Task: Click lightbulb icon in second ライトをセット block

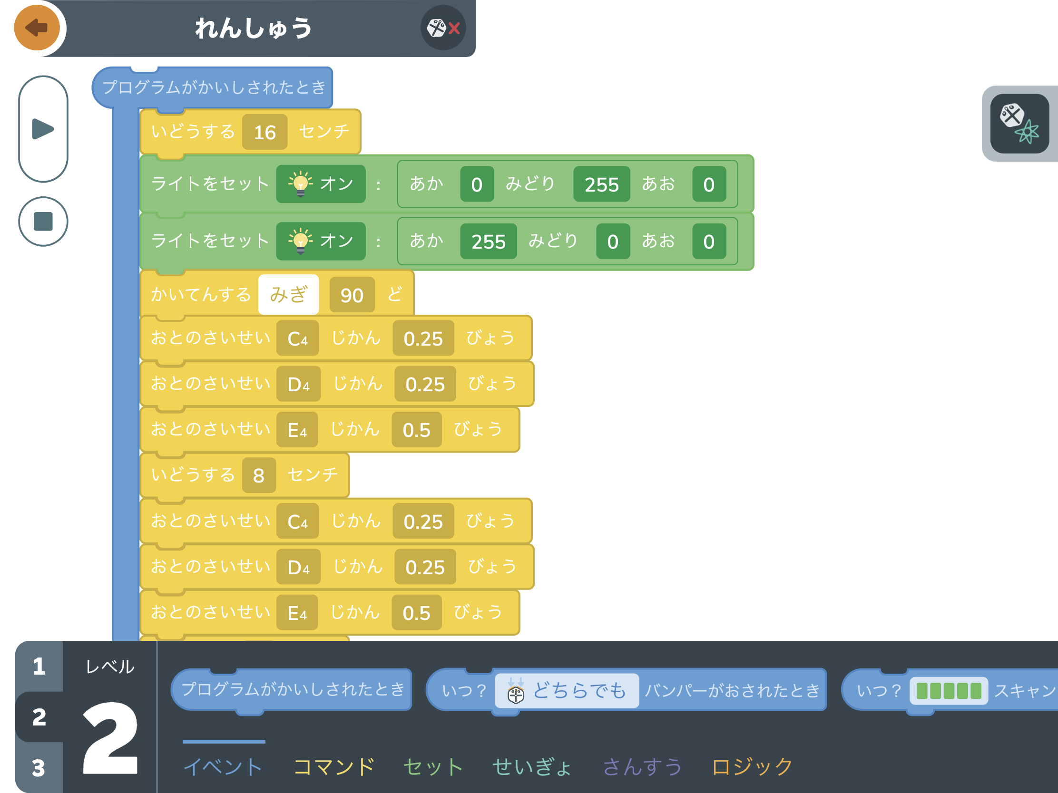Action: (300, 242)
